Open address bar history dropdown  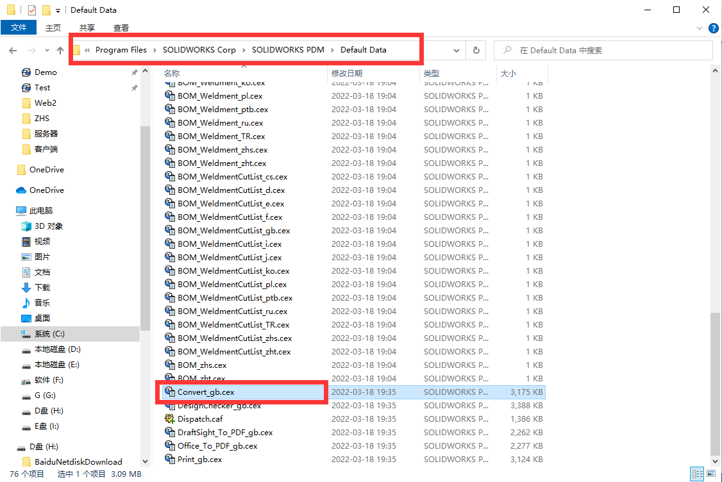pos(457,50)
